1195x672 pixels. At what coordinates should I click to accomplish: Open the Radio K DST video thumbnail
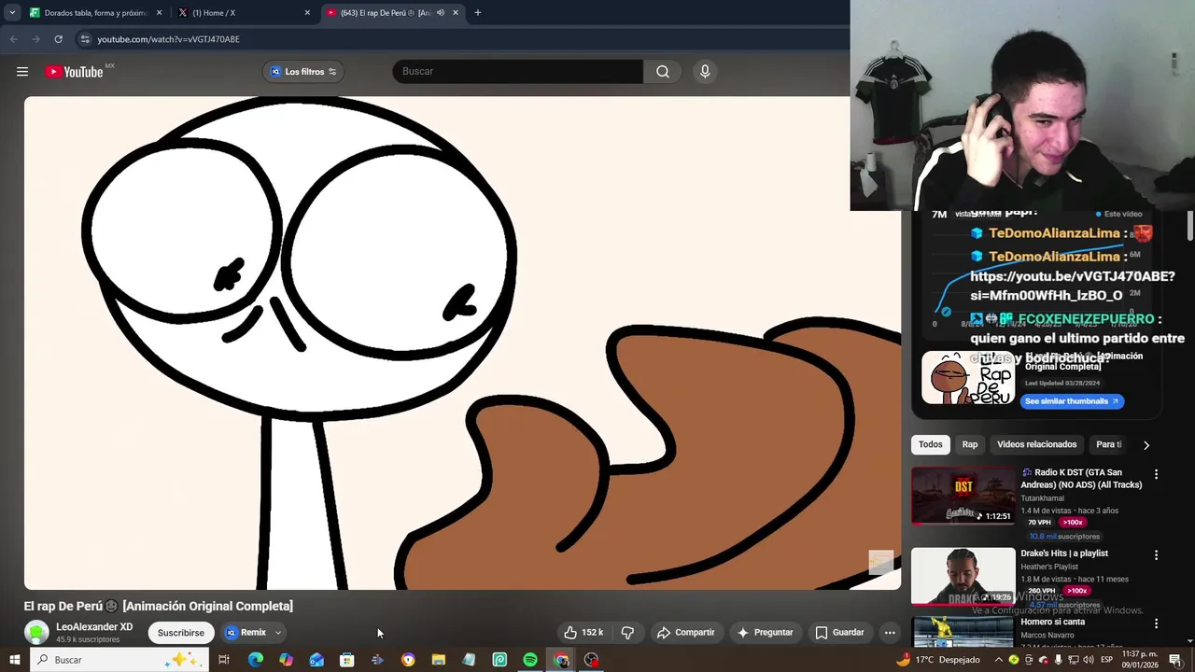pos(963,496)
